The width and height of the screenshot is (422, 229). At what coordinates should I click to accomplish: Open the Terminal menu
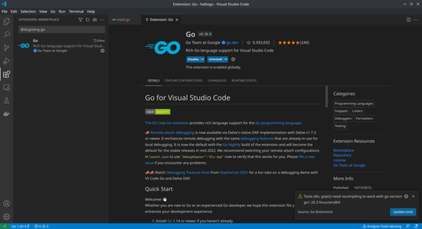tap(76, 11)
